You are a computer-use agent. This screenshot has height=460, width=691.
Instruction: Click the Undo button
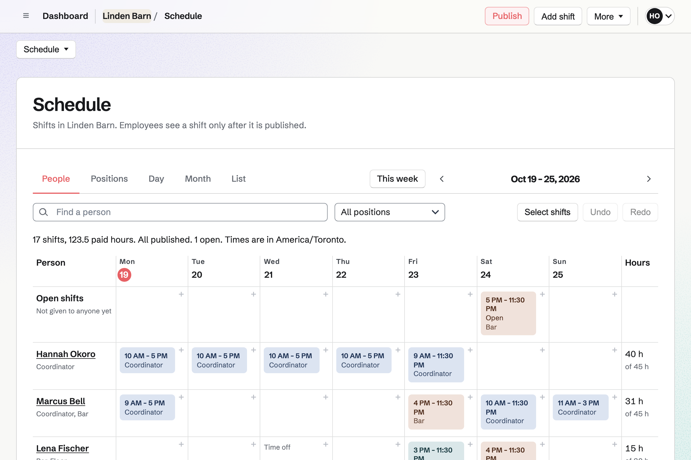(x=600, y=212)
